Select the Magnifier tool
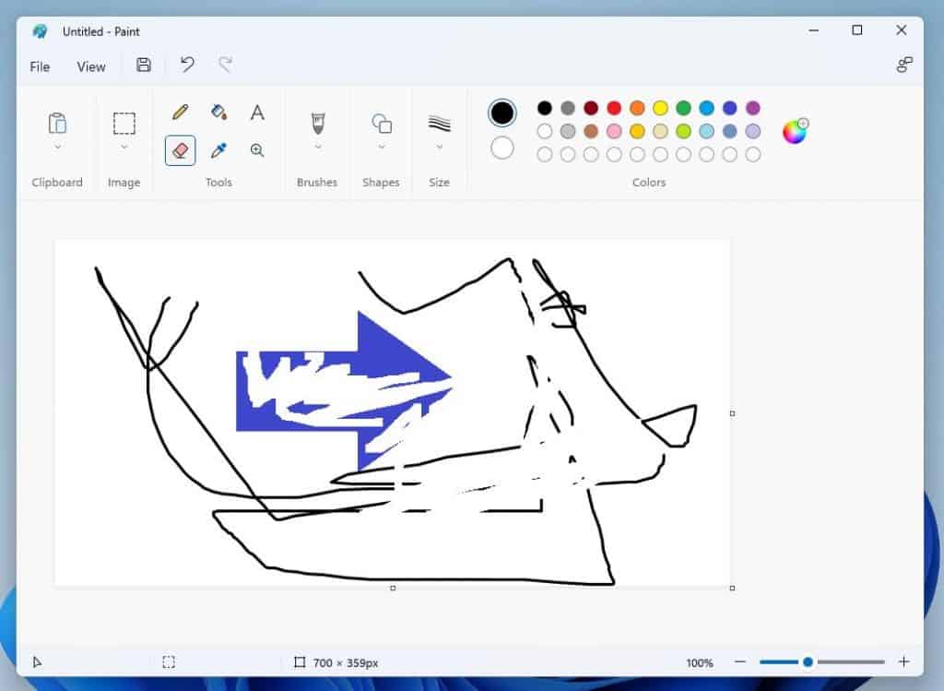 (x=257, y=150)
